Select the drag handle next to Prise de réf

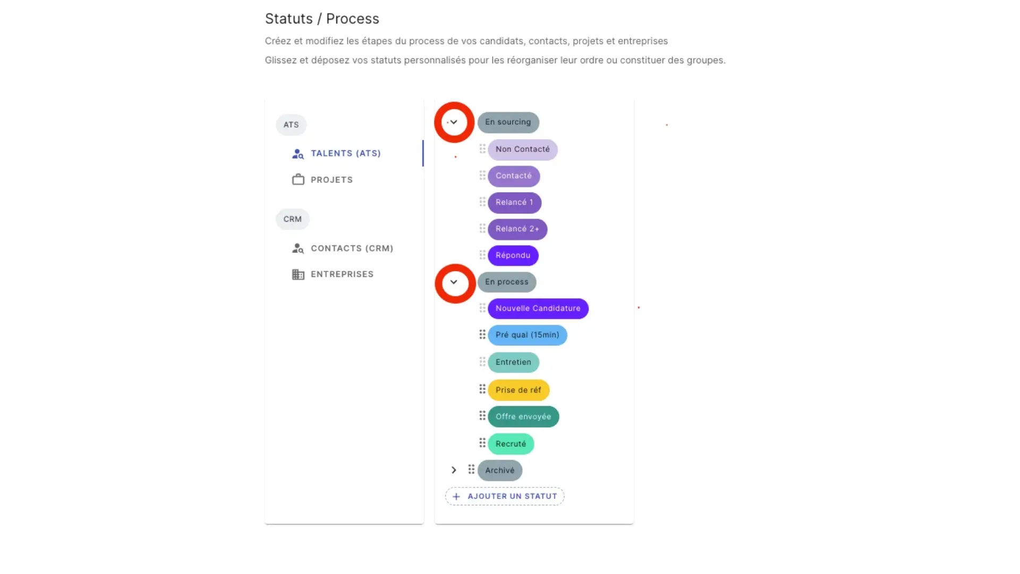[x=482, y=389]
